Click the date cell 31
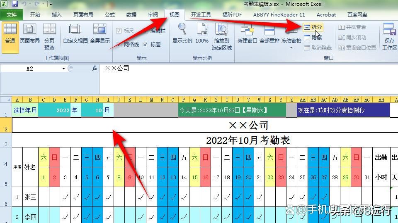 click(367, 177)
